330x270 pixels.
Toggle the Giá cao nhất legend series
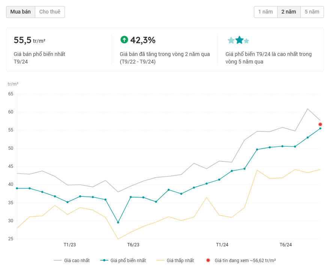tap(72, 260)
